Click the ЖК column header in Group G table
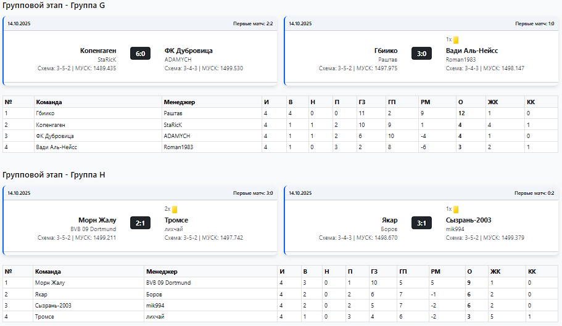562x326 pixels. (x=493, y=102)
